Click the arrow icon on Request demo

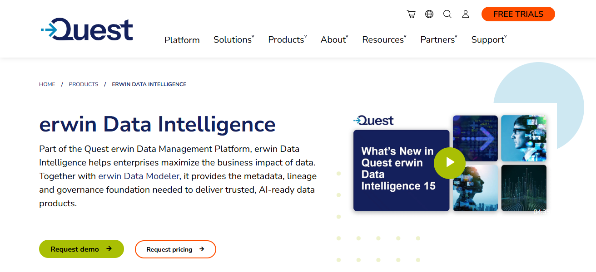(x=109, y=249)
